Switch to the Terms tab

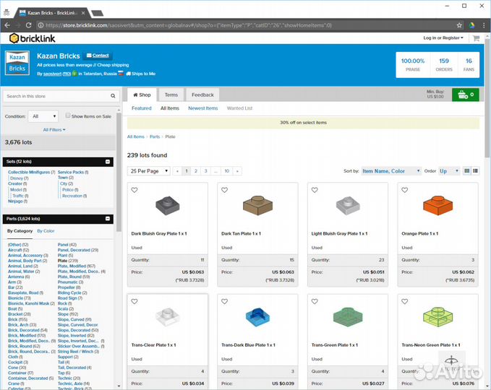(x=171, y=95)
